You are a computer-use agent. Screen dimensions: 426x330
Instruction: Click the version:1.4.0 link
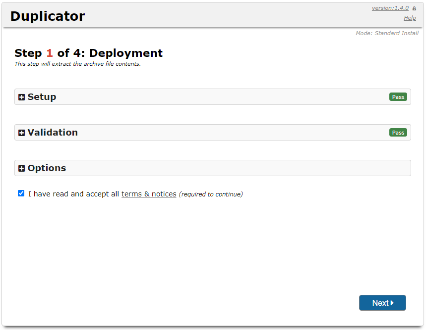click(390, 8)
